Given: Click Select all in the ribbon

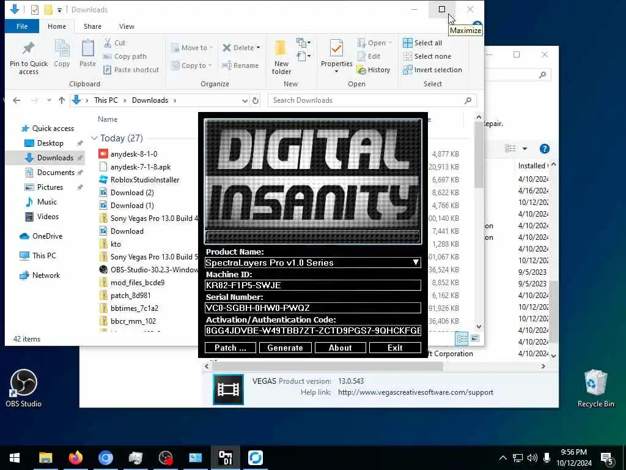Looking at the screenshot, I should click(422, 43).
